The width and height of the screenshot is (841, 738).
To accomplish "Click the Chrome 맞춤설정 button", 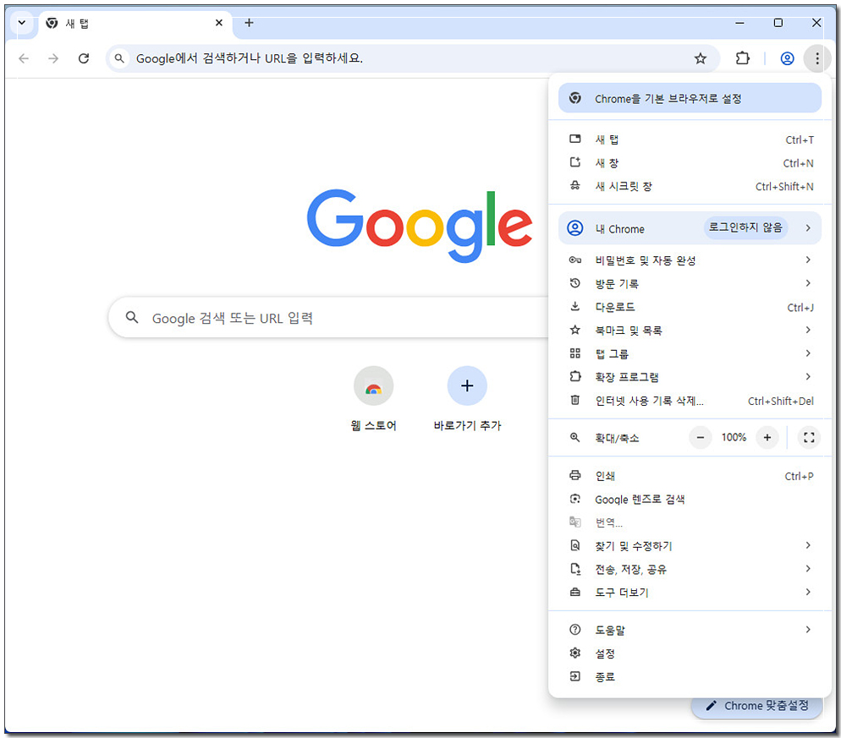I will click(x=756, y=706).
